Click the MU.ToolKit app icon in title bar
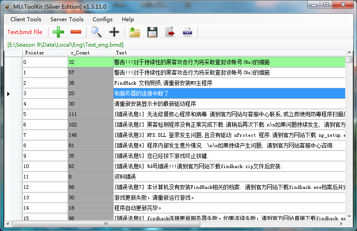 (7, 7)
